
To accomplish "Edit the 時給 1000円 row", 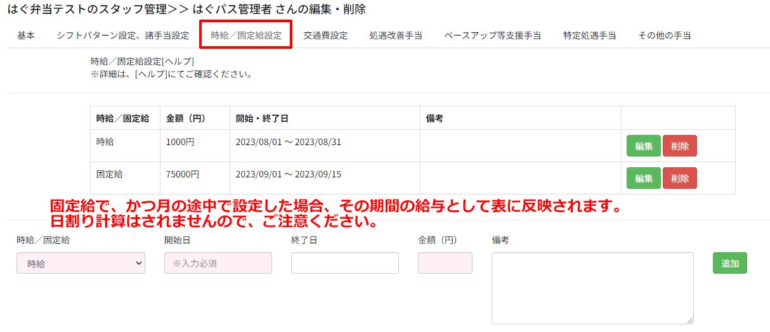I will pyautogui.click(x=643, y=146).
